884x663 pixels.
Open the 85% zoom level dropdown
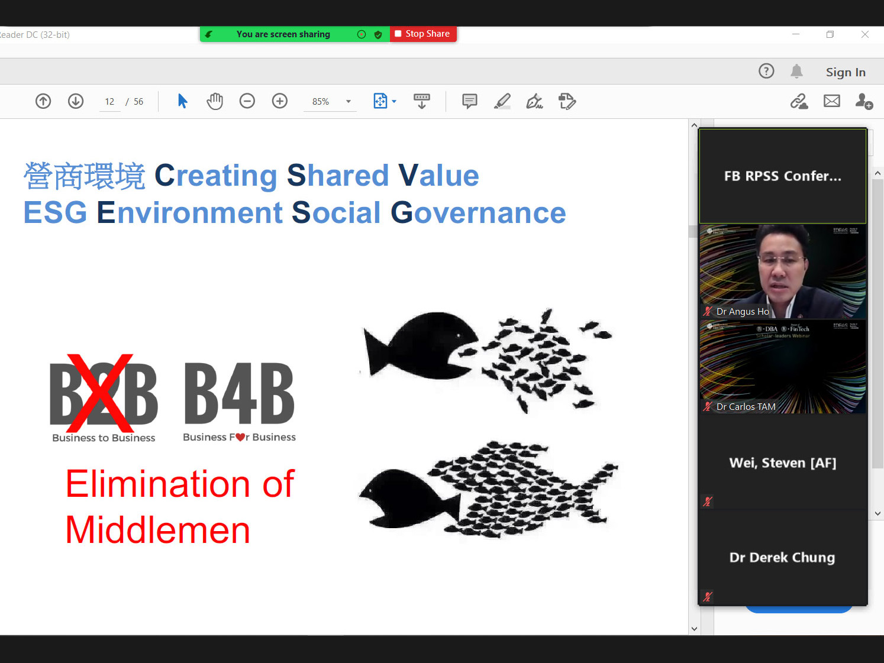330,101
